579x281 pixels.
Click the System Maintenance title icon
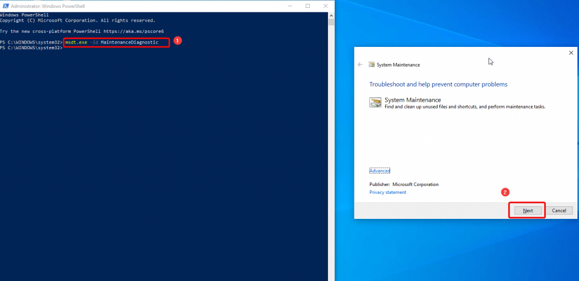(371, 64)
